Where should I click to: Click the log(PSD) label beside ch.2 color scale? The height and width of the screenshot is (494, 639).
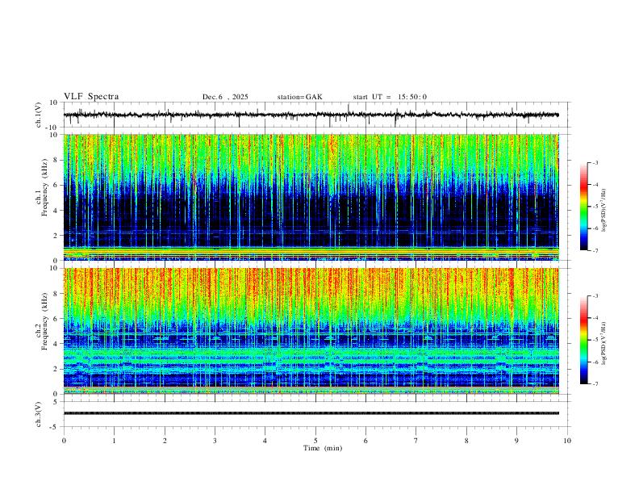604,343
